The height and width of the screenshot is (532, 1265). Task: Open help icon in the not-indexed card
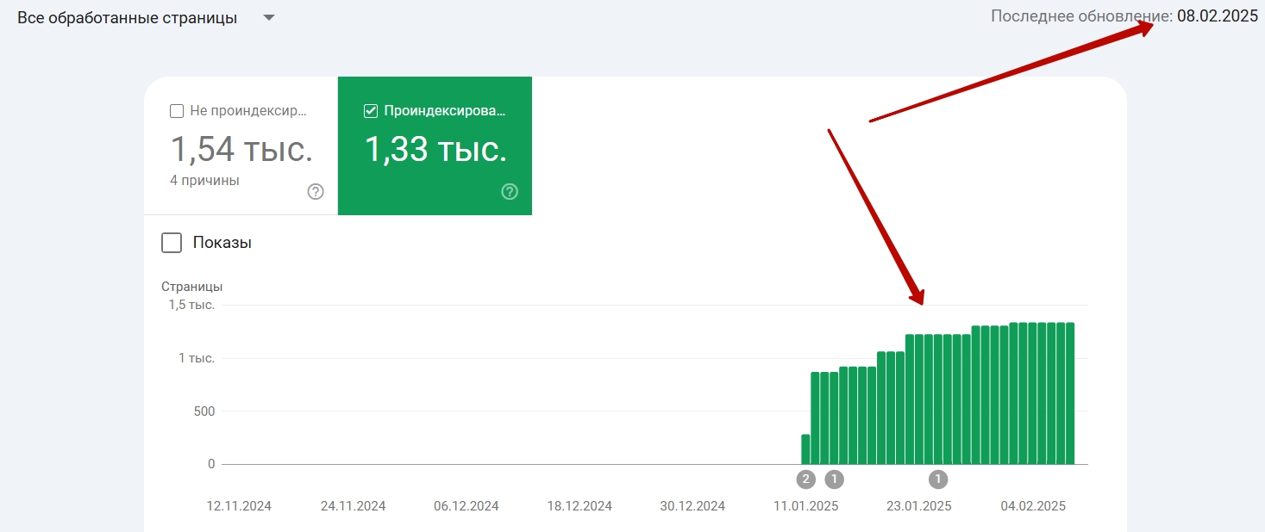pos(316,192)
